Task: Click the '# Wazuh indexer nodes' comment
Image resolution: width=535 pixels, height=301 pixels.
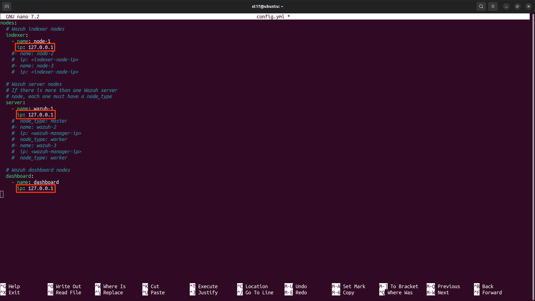Action: [x=35, y=29]
